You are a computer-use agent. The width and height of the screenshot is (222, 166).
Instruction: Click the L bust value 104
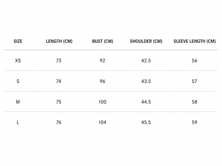tap(102, 122)
